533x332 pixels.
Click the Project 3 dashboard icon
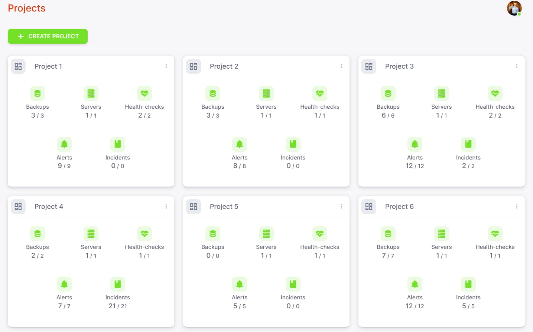369,66
